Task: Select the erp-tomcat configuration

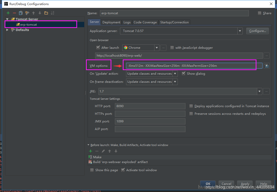Action: click(45, 25)
